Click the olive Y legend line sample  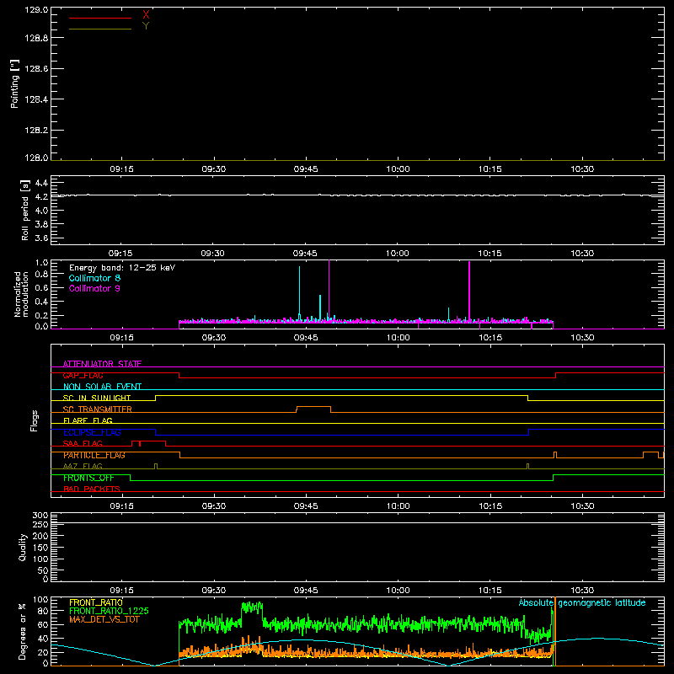100,29
